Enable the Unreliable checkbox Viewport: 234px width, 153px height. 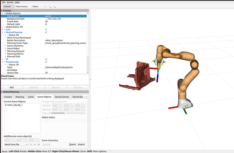(46, 70)
